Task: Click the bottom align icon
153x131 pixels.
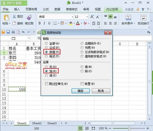Action: (115, 17)
